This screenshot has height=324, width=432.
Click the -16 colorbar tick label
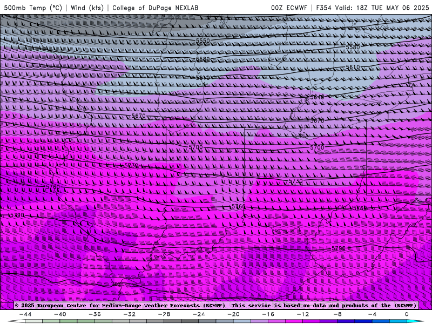coord(268,314)
